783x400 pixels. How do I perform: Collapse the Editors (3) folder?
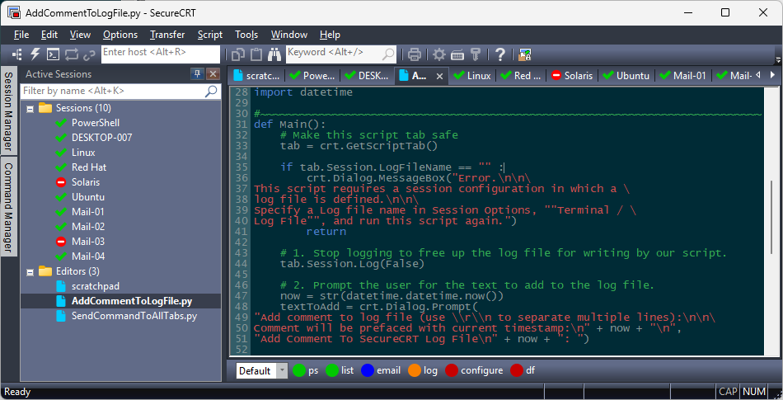click(x=30, y=271)
